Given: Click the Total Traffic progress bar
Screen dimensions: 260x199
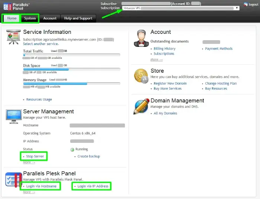Looking at the screenshot, I should pos(72,55).
